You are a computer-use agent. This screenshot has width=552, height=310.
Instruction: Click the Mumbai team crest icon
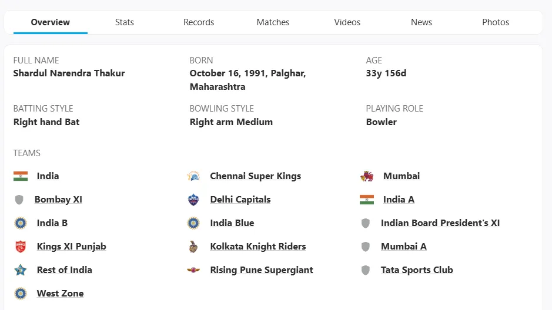coord(367,176)
